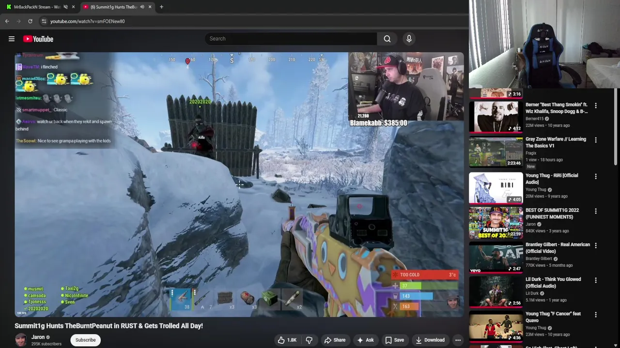Close the Summit1g YouTube tab
The height and width of the screenshot is (348, 620).
point(150,7)
